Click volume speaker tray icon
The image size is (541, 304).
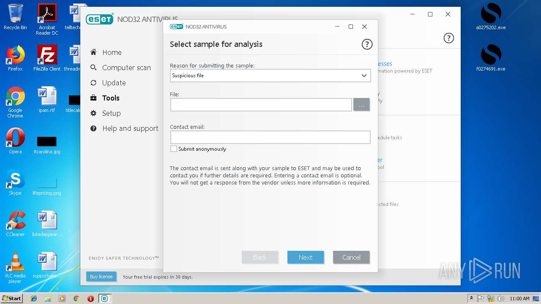click(501, 299)
